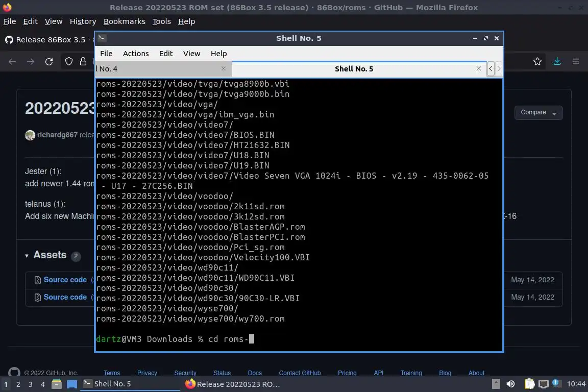This screenshot has height=392, width=588.
Task: Click the GitHub footer logo
Action: (14, 372)
